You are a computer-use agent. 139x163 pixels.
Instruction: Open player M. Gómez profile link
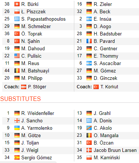coord(105,71)
